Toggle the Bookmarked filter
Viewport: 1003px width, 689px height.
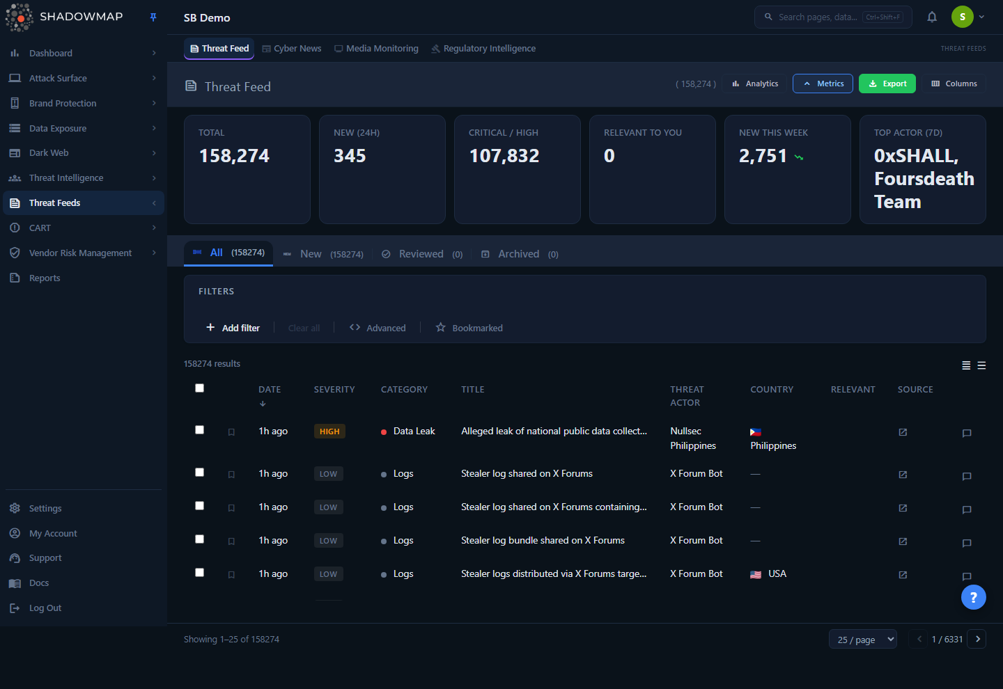[469, 328]
